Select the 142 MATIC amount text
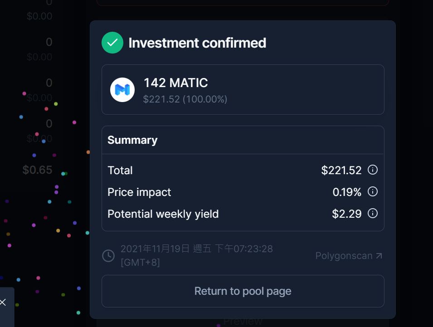433x327 pixels. click(x=176, y=83)
